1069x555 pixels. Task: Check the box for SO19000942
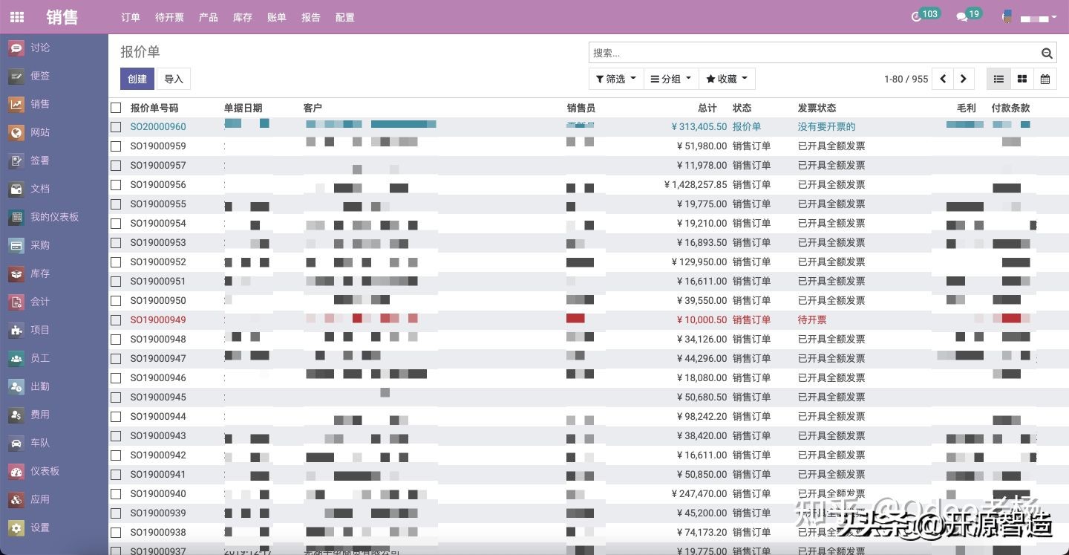point(116,455)
